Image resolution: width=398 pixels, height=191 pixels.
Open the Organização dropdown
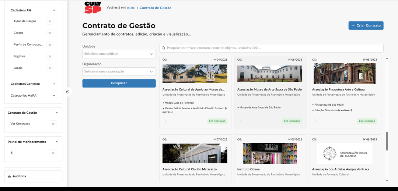click(x=119, y=71)
